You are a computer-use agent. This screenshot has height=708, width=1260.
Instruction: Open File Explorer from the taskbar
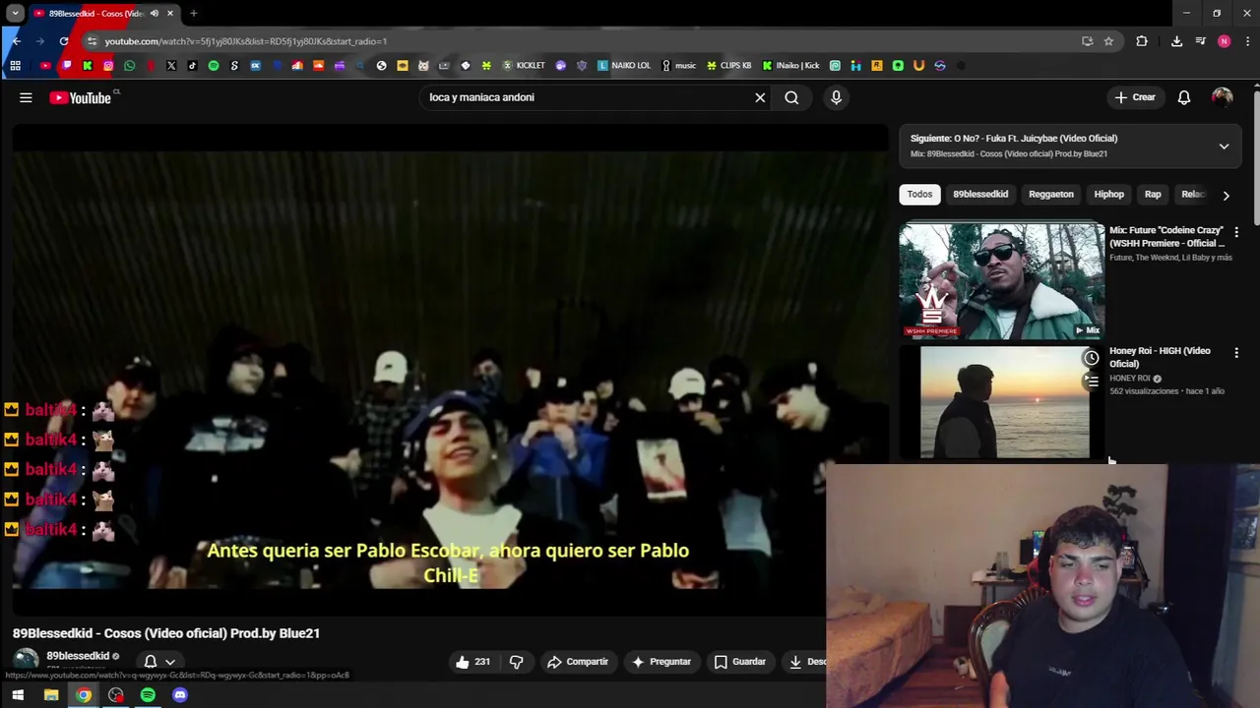point(51,695)
